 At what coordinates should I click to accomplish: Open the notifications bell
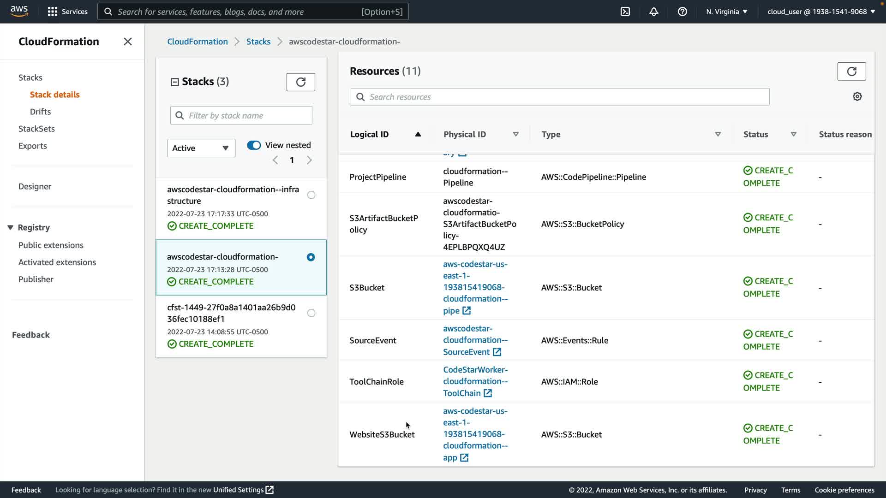653,12
